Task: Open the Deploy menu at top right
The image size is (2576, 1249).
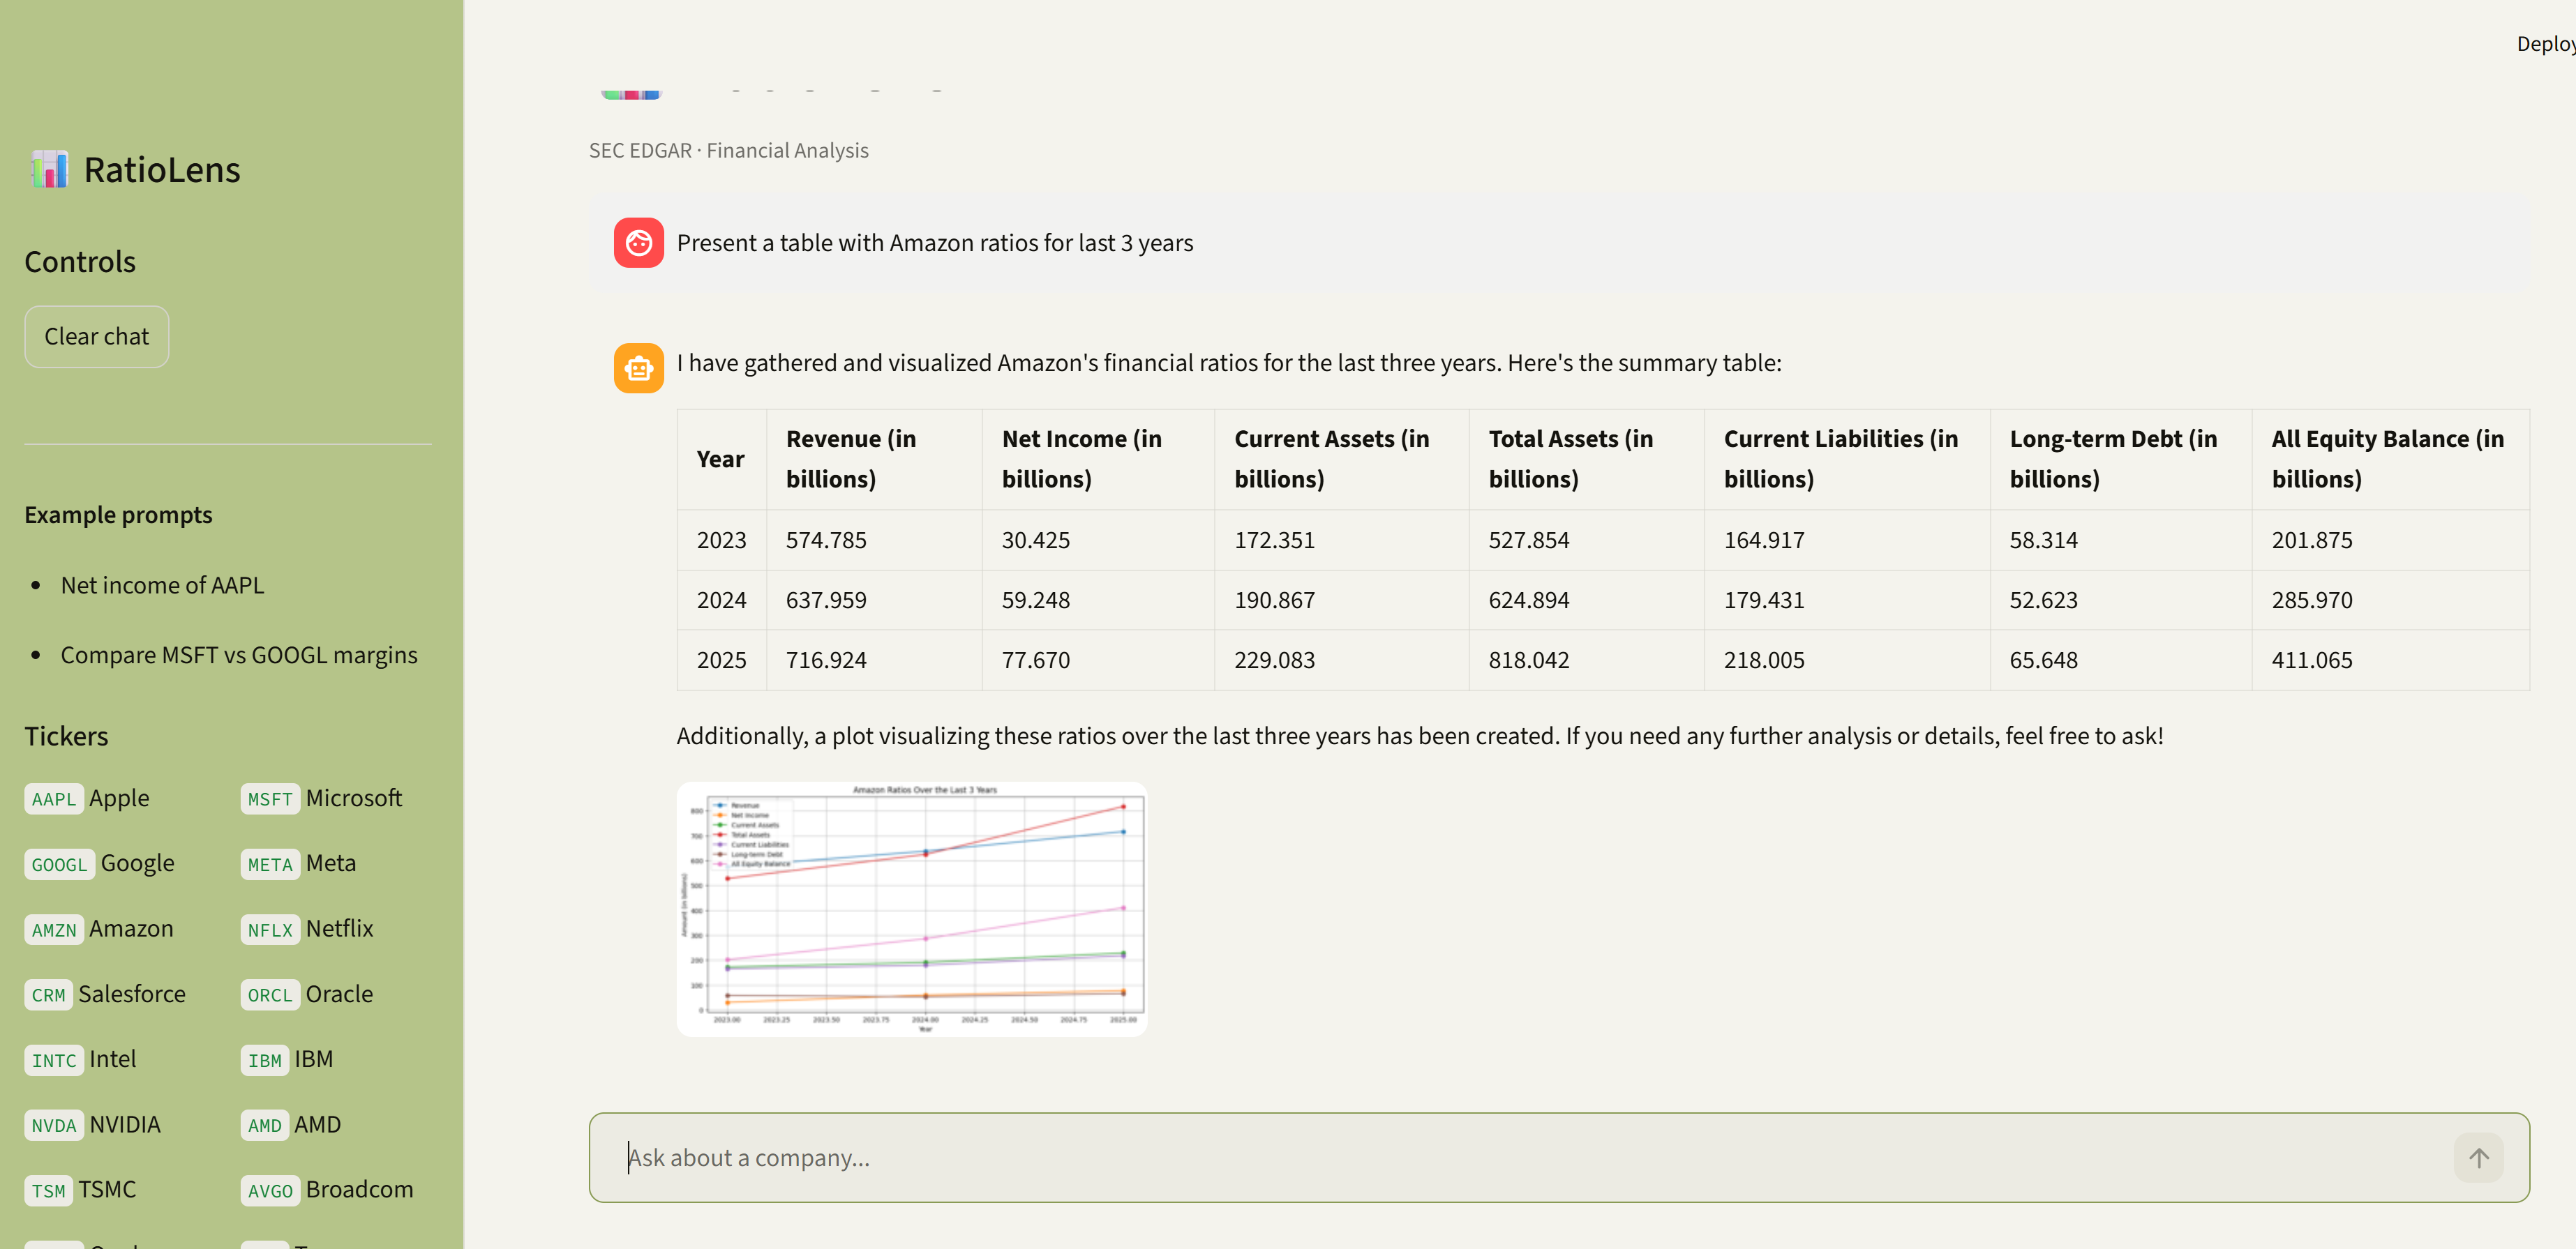Action: [x=2545, y=44]
